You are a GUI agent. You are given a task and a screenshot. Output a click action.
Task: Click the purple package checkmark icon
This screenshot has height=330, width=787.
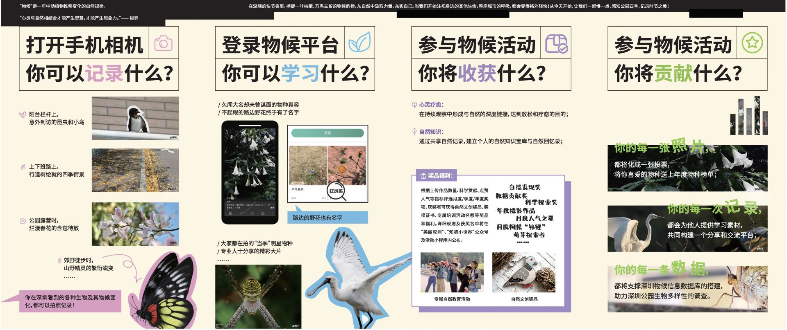coord(556,43)
